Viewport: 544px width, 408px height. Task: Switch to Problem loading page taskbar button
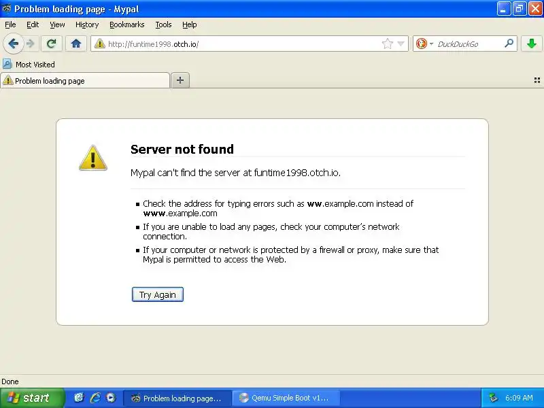tap(177, 398)
